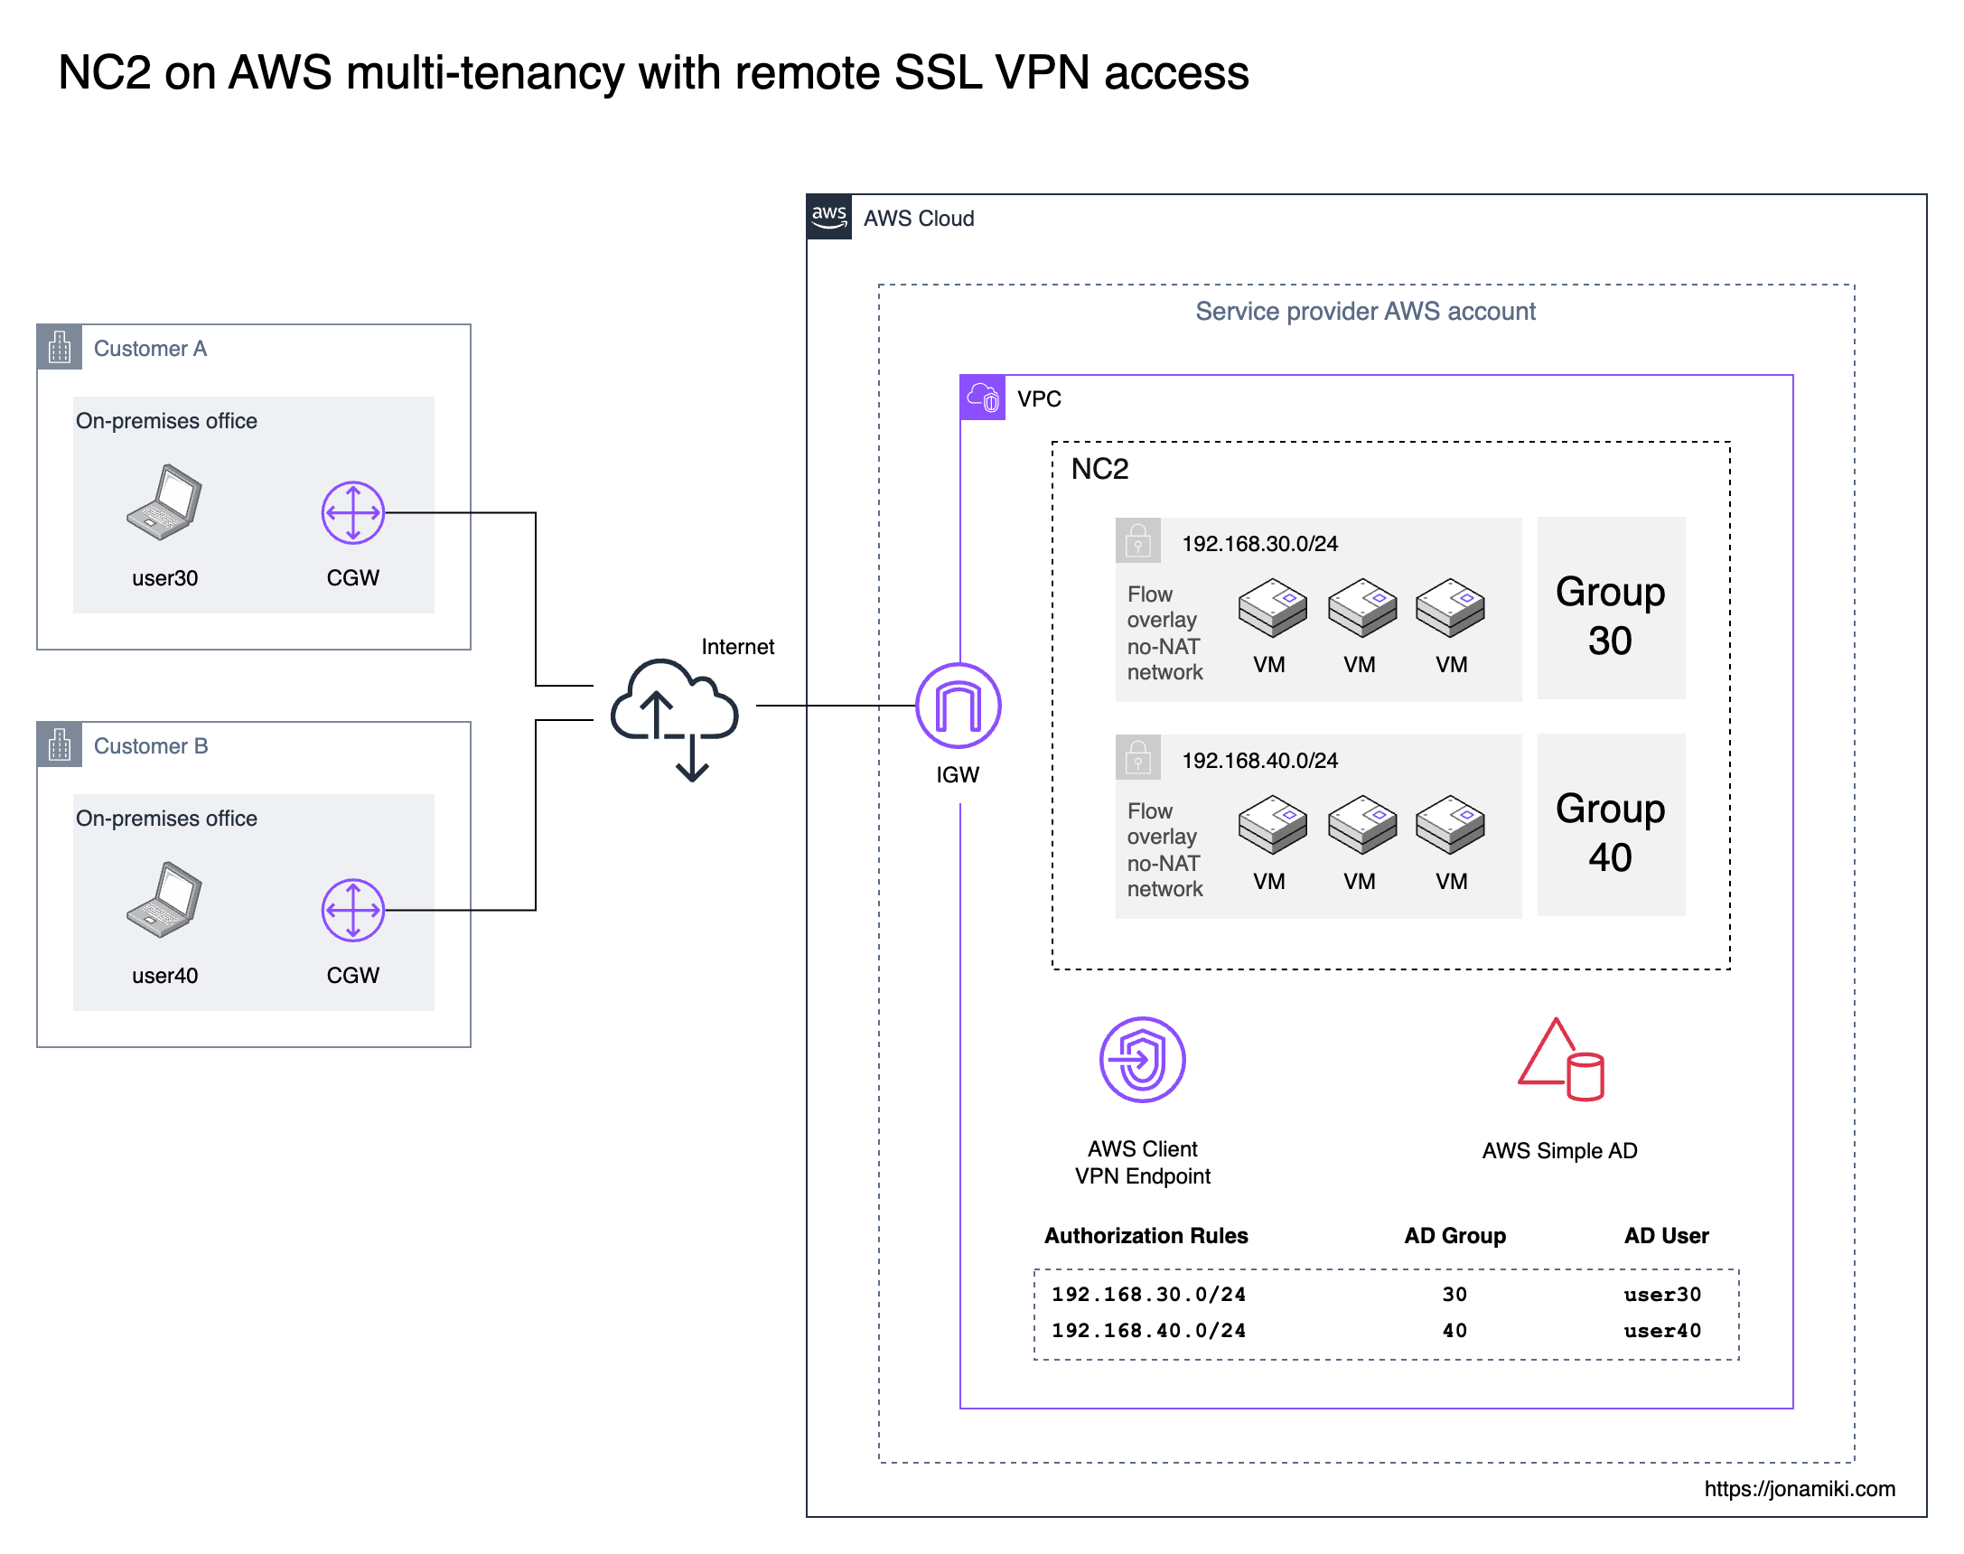Click the IGW internet gateway icon
The height and width of the screenshot is (1554, 1964).
coord(957,706)
